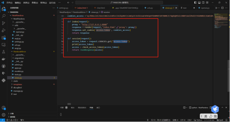
Task: Open Explorer panel More Actions ellipsis
Action: point(54,8)
